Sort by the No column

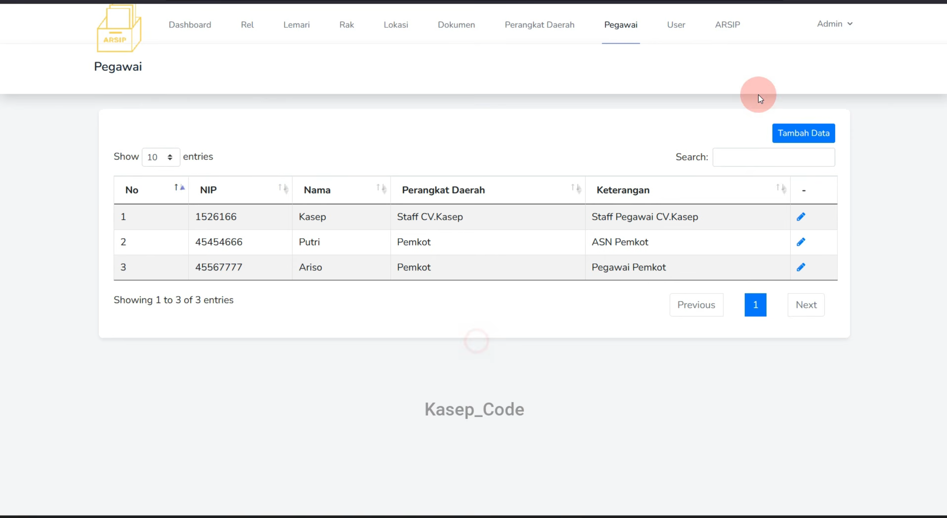[151, 190]
